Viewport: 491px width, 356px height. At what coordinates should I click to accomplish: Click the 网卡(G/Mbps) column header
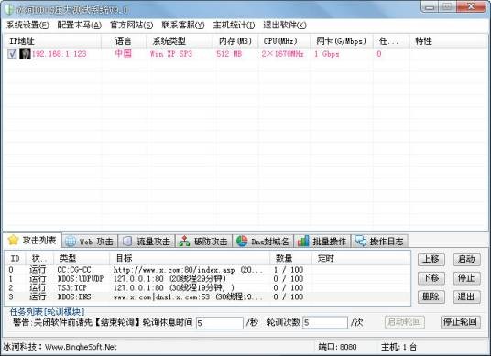tap(341, 41)
